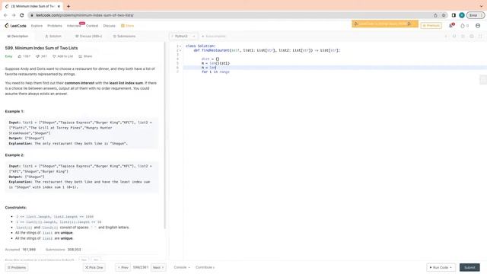Open the browser side panel icon
Image resolution: width=487 pixels, height=274 pixels.
tap(454, 15)
